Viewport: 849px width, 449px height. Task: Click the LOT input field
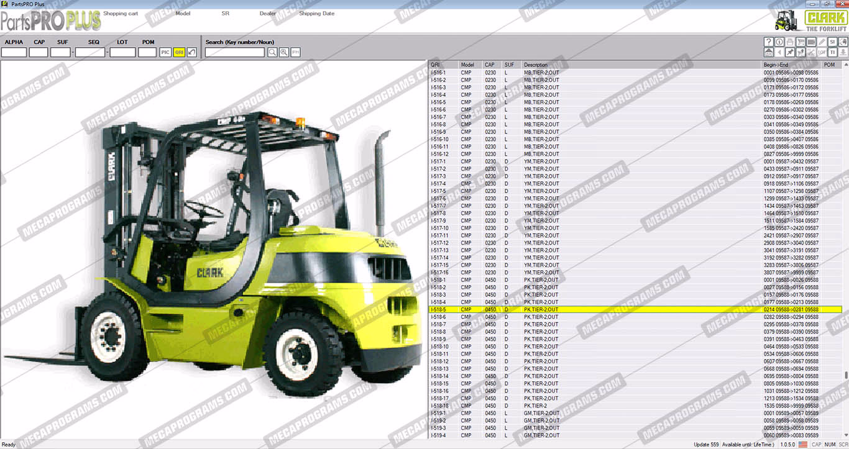[x=122, y=52]
